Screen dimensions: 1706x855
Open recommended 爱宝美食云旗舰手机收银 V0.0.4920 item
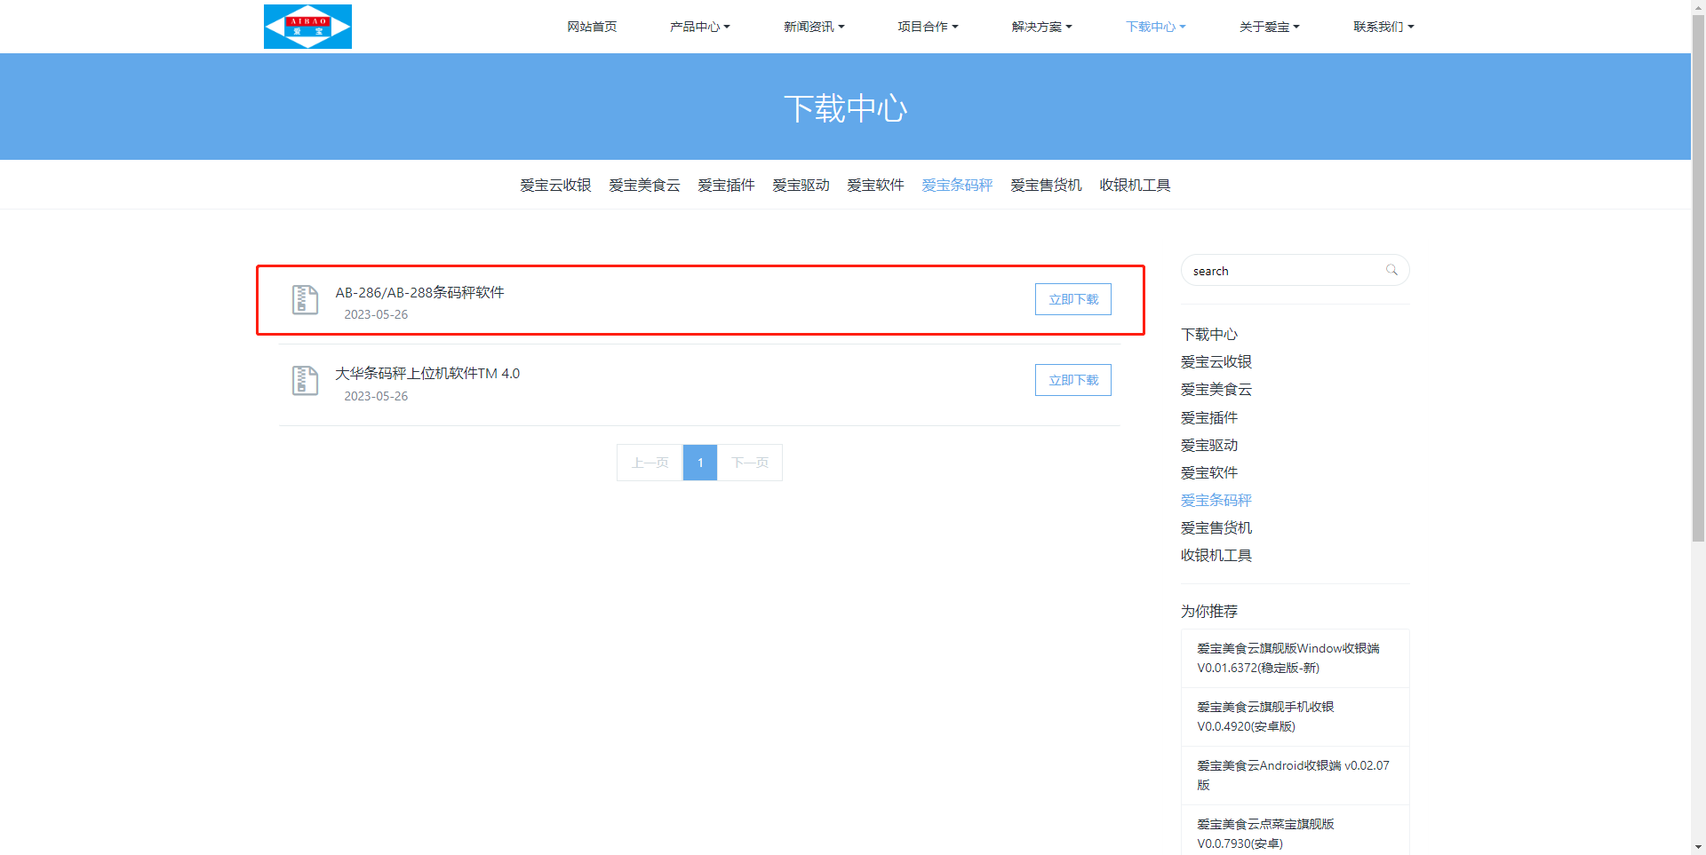coord(1295,716)
